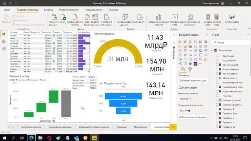251x141 pixels.
Task: Check the Код фабрики field
Action: tap(217, 60)
